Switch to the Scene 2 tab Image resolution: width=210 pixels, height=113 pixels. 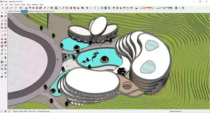(x=17, y=11)
